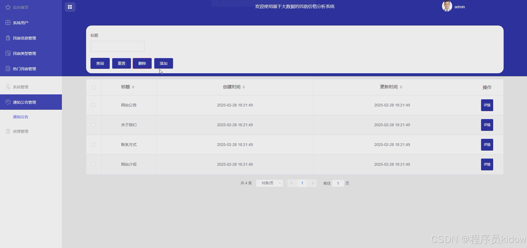Viewport: 527px width, 248px height.
Task: Click the chat bubble icon beside 通知公告管理
Action: (8, 102)
